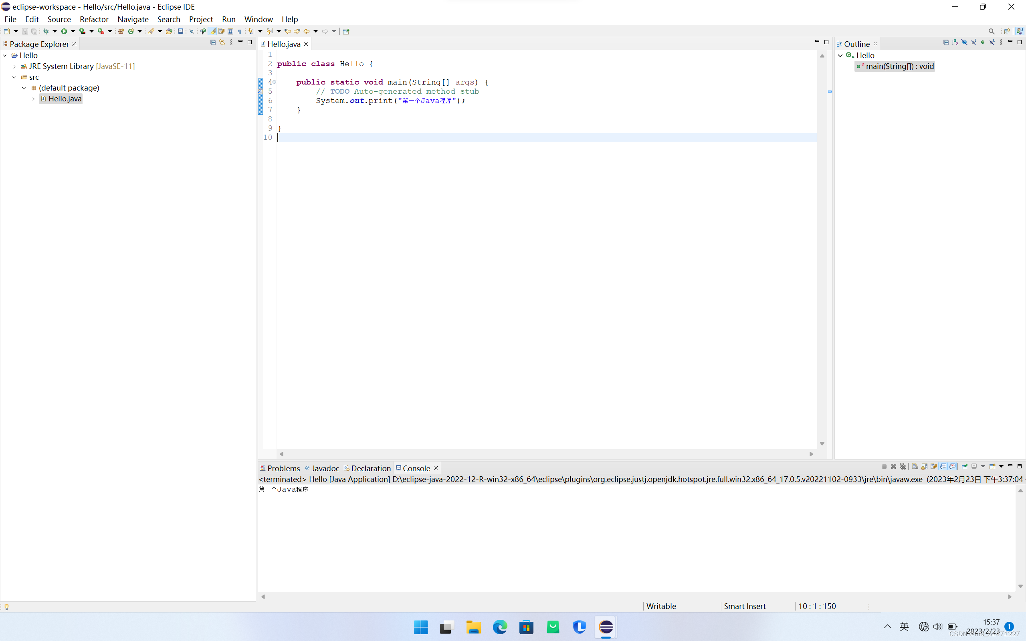
Task: Click Collapse All in Package Explorer
Action: [213, 42]
